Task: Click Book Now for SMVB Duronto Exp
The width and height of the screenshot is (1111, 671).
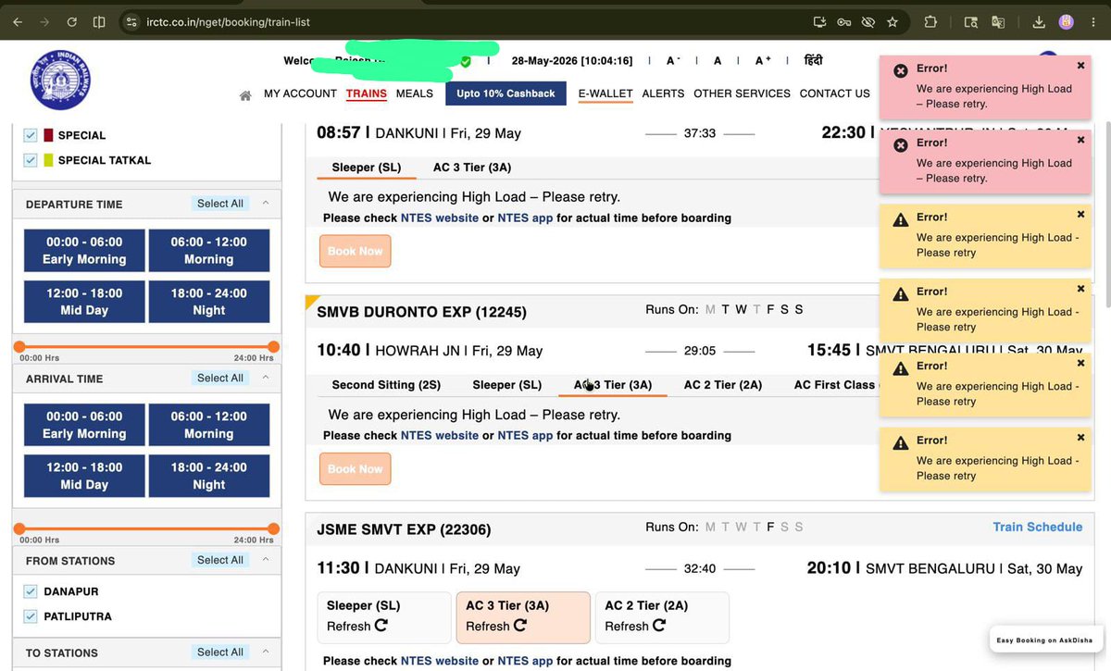Action: (x=356, y=469)
